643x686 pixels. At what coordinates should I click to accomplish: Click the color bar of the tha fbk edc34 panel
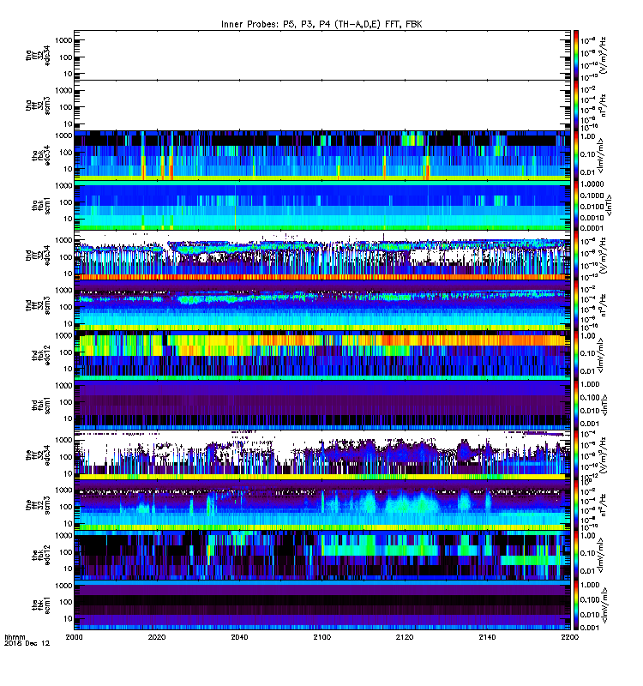pyautogui.click(x=576, y=155)
